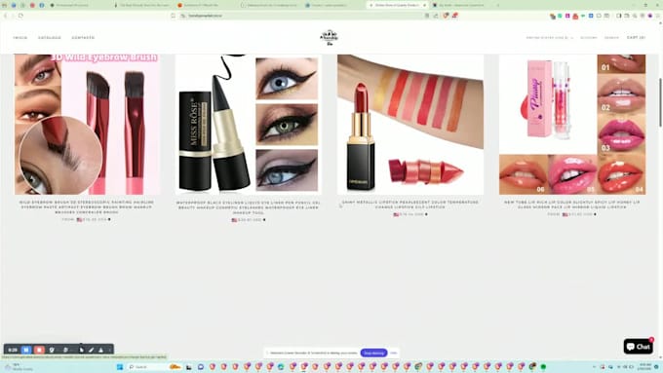The height and width of the screenshot is (373, 663).
Task: Click the taskbar clock and date
Action: coord(645,366)
